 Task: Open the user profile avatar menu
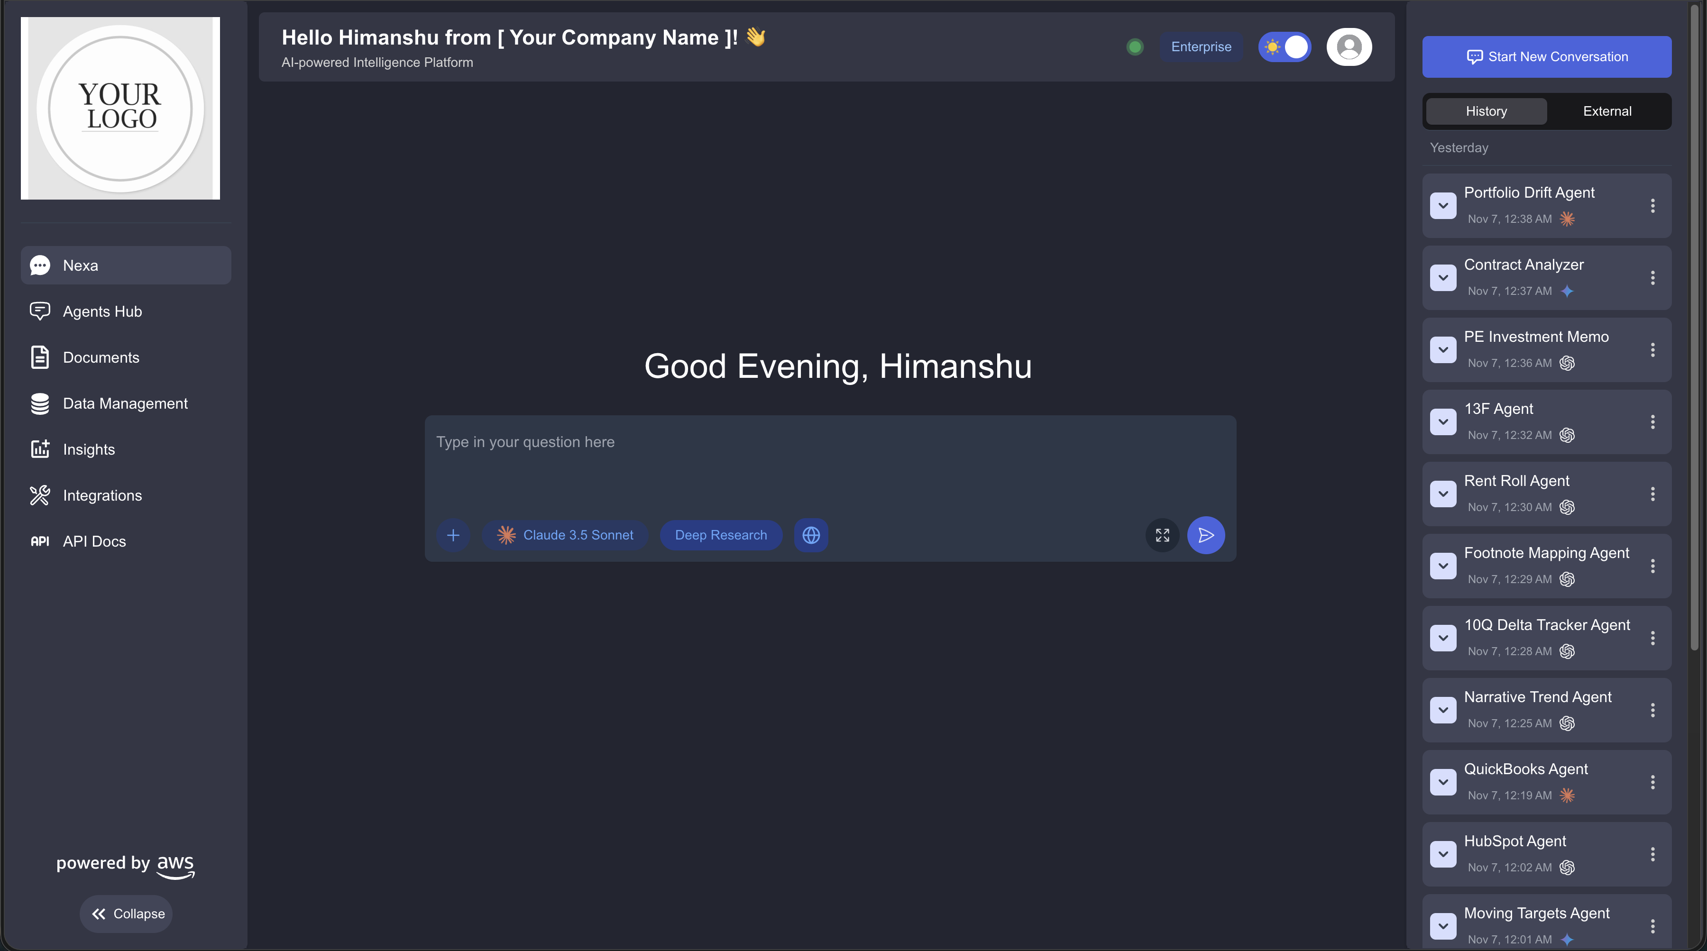(1349, 47)
